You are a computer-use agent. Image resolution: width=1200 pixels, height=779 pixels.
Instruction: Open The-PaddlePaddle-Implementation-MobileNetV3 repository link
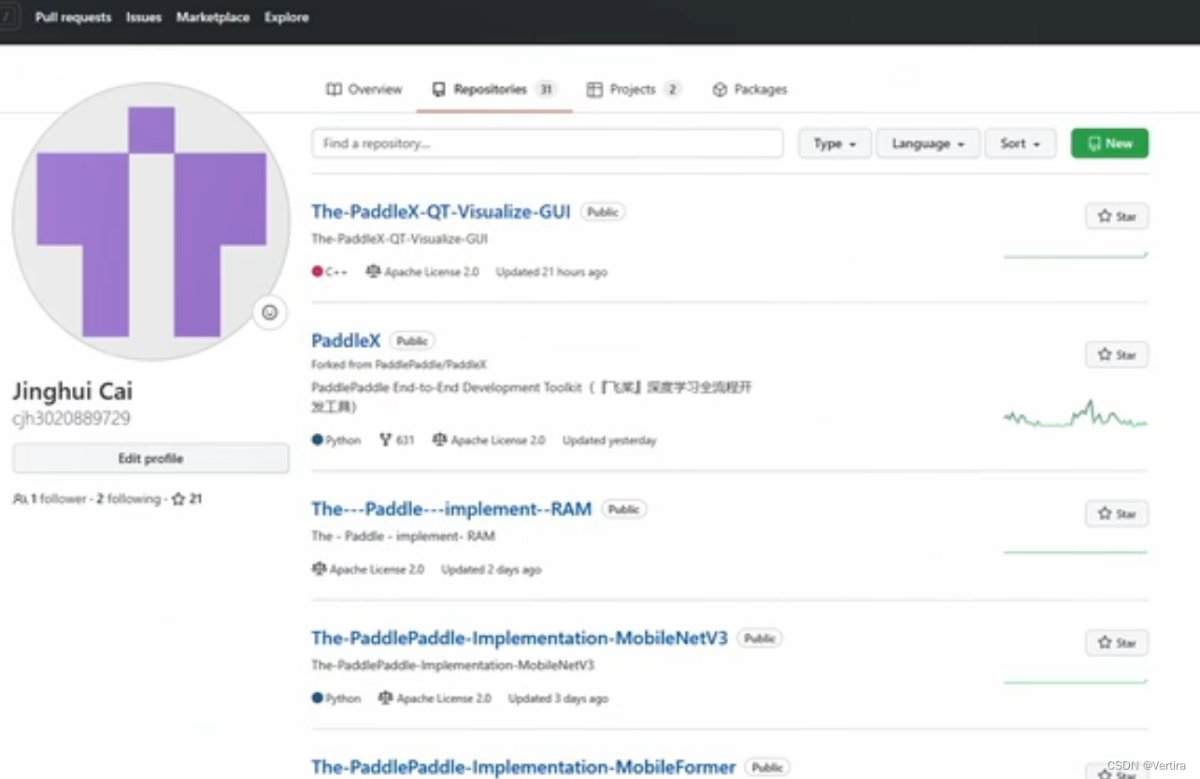[519, 638]
